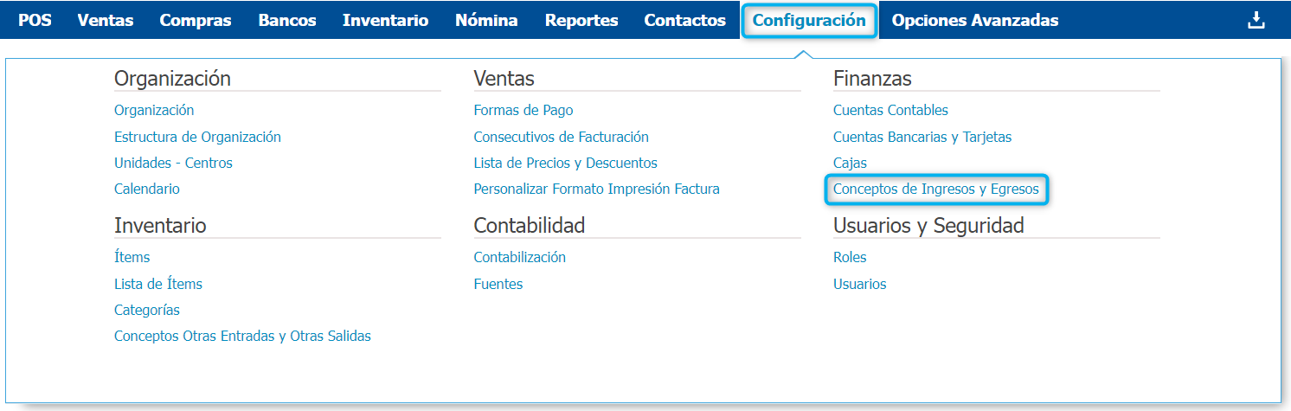
Task: Open Conceptos Otras Entradas y Otras Salidas
Action: pos(242,336)
